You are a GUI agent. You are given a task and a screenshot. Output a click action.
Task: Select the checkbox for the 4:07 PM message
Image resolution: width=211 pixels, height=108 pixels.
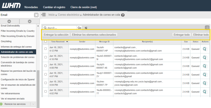(x=46, y=74)
